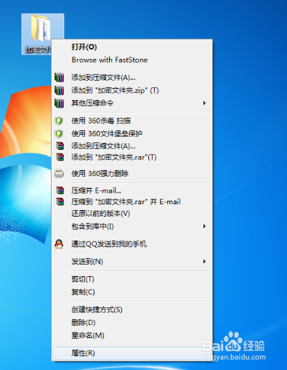Click the 360 shield icon beside 杀毒 扫描
Viewport: 287px width, 370px height.
coord(59,121)
